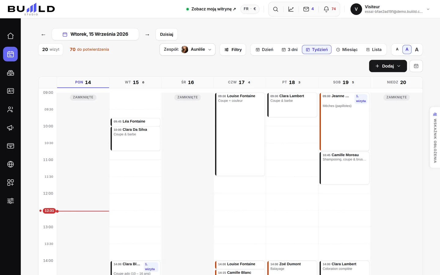Click the BUILD Studio logo

[31, 9]
